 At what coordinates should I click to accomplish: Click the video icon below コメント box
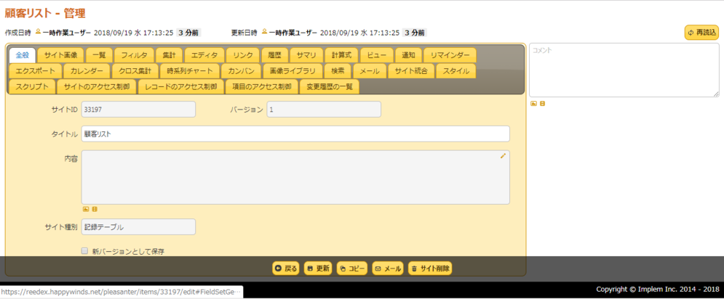point(543,104)
